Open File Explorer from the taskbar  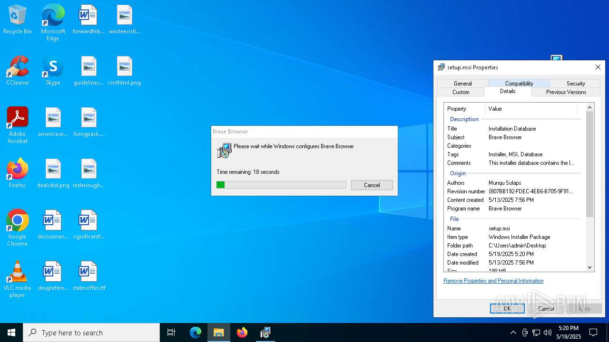click(x=219, y=332)
